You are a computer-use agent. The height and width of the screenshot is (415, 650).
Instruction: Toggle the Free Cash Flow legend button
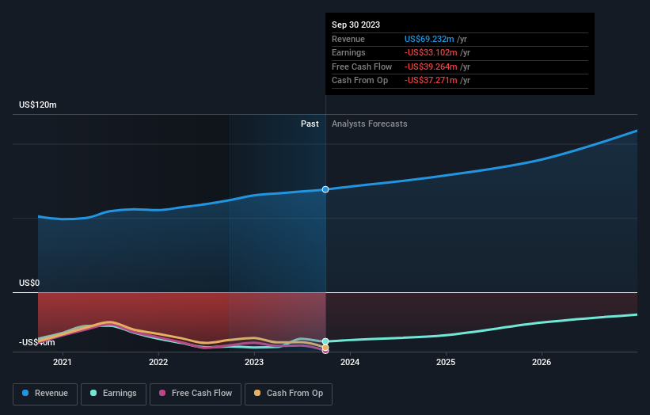tap(196, 394)
